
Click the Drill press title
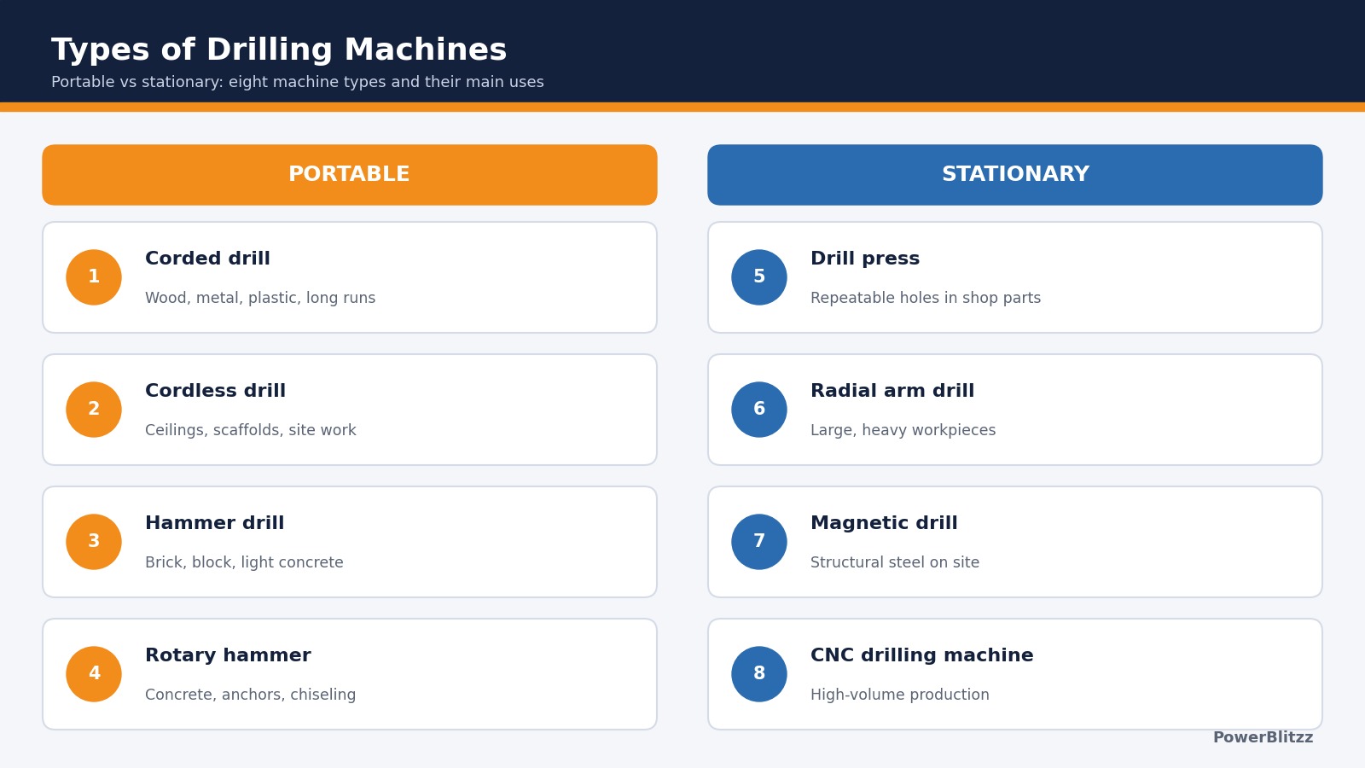click(865, 259)
